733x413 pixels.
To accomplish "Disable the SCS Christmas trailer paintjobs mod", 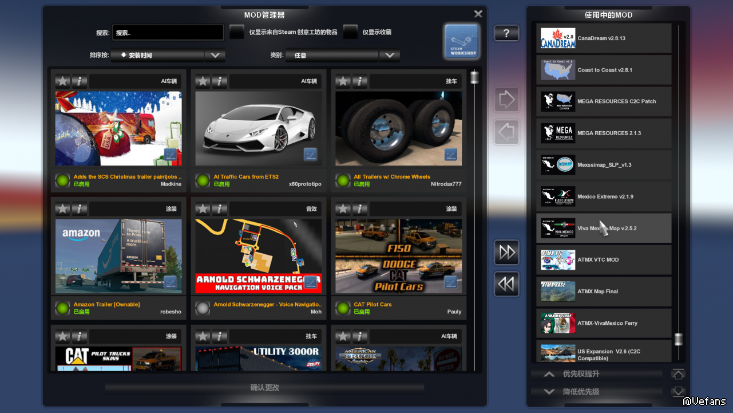I will click(62, 181).
